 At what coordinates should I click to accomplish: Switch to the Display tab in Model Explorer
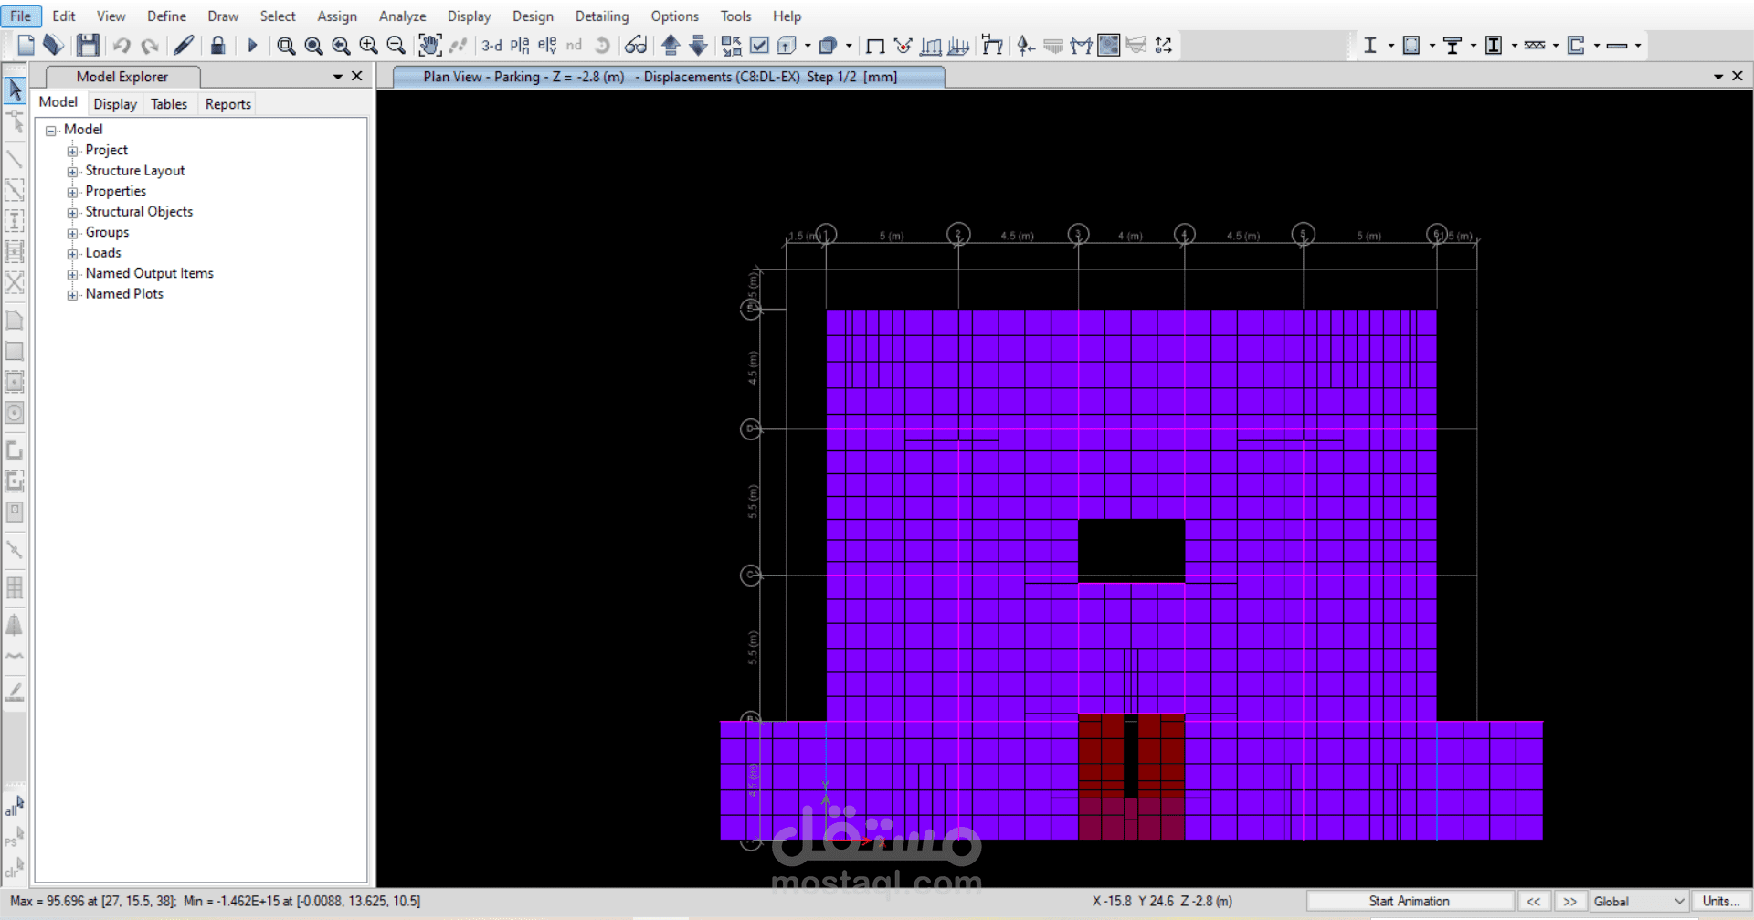(115, 104)
